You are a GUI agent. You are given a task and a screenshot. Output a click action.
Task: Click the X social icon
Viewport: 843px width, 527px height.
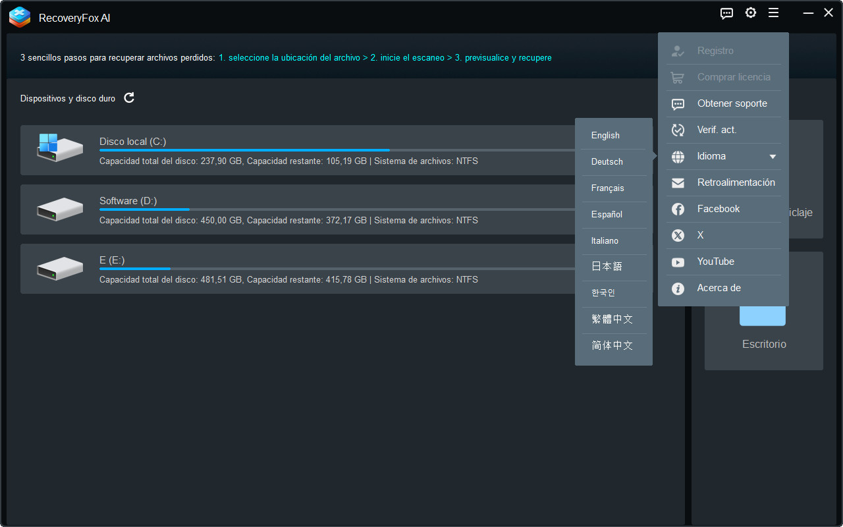678,235
